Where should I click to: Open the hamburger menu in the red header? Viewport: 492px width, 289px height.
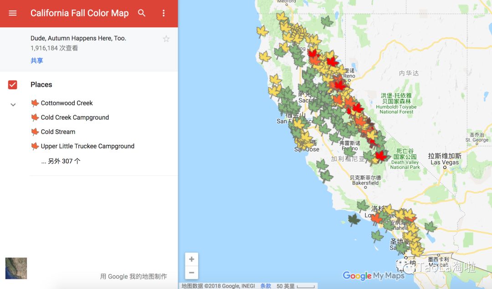[x=13, y=13]
